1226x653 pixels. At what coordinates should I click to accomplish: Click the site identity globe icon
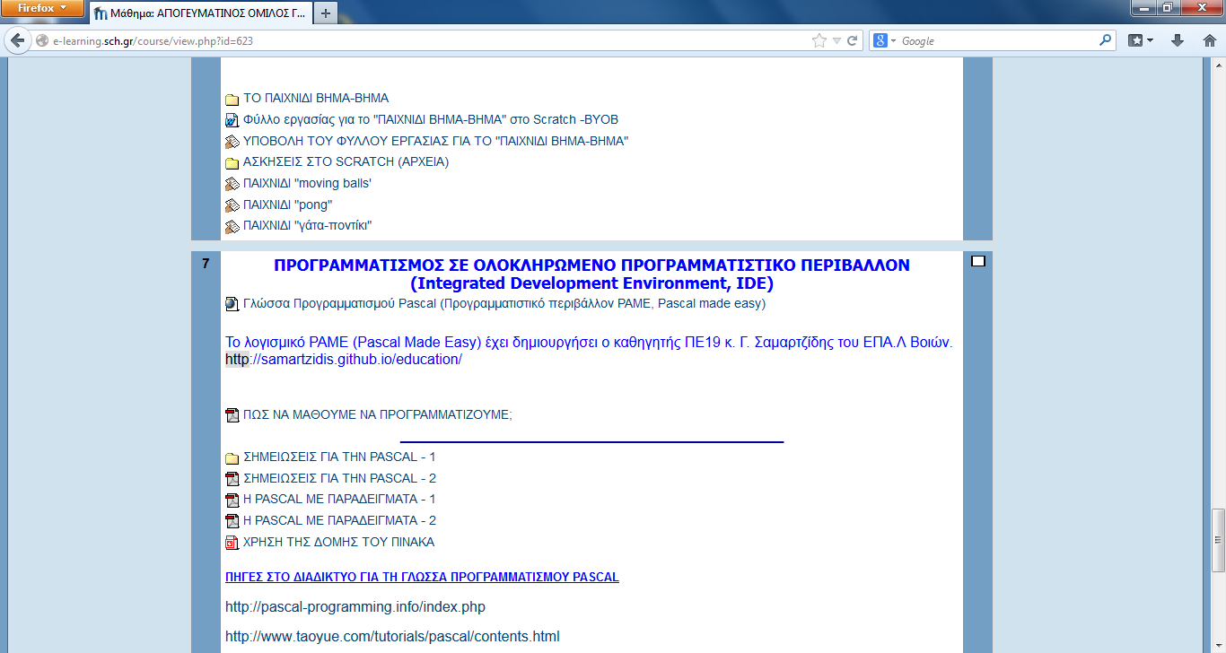41,40
